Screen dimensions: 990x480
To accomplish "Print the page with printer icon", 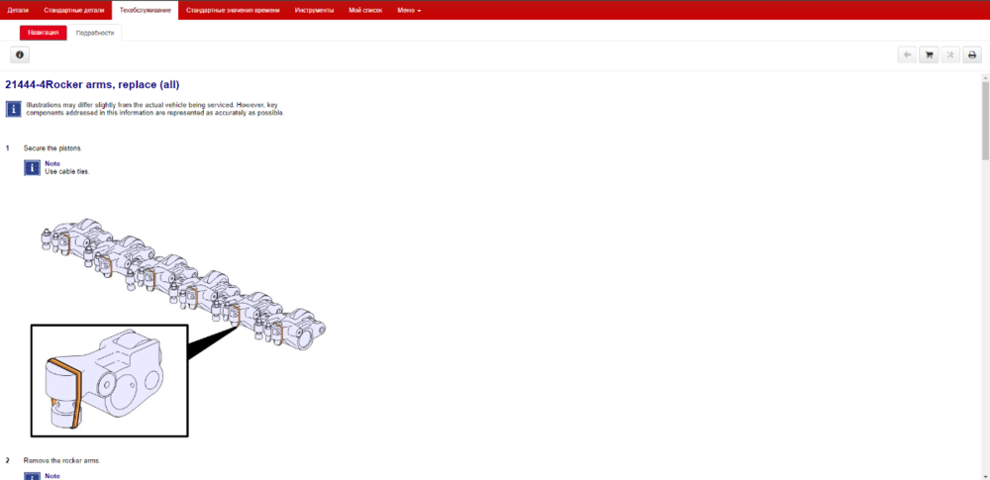I will (972, 54).
